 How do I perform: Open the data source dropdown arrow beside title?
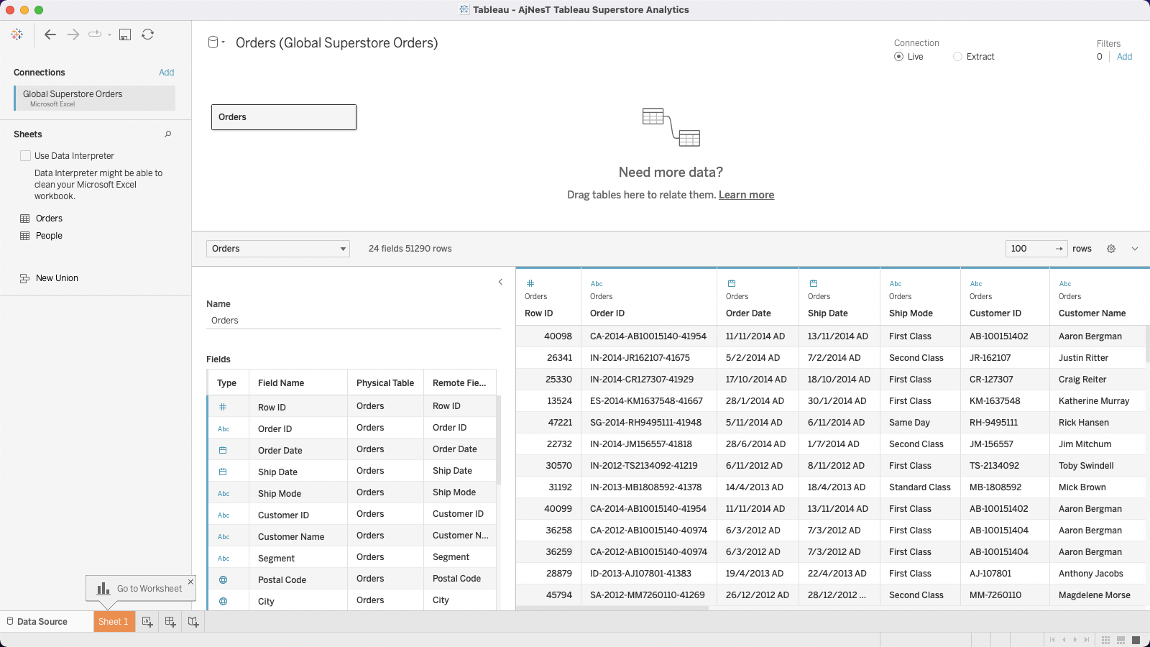tap(223, 43)
